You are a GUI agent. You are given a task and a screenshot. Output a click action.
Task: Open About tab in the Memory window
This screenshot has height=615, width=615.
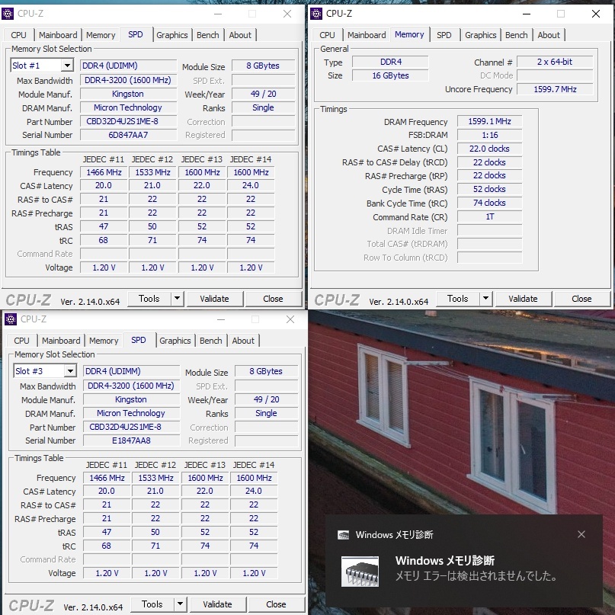(x=549, y=35)
